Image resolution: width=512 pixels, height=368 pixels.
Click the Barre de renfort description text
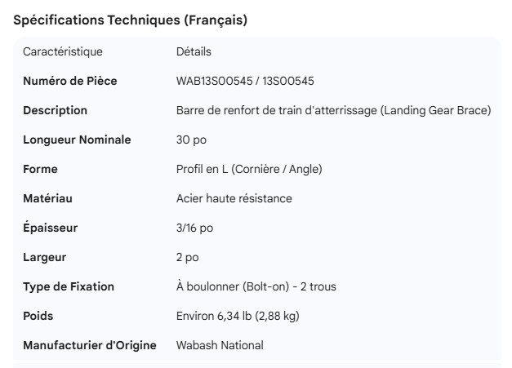(x=333, y=110)
